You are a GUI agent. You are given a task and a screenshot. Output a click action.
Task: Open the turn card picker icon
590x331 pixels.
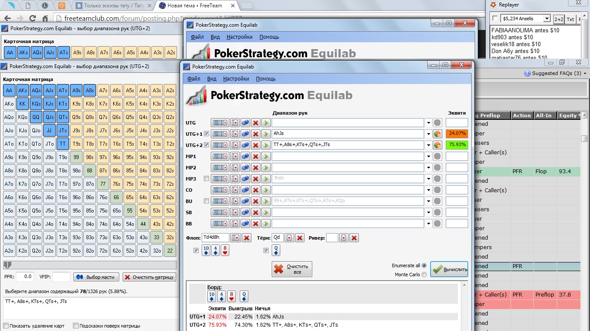[289, 238]
